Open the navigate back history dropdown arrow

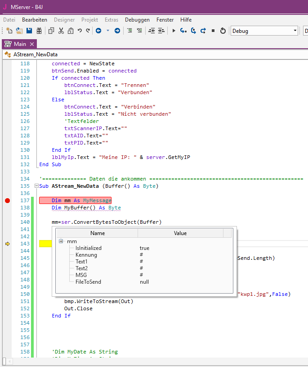tap(108, 31)
